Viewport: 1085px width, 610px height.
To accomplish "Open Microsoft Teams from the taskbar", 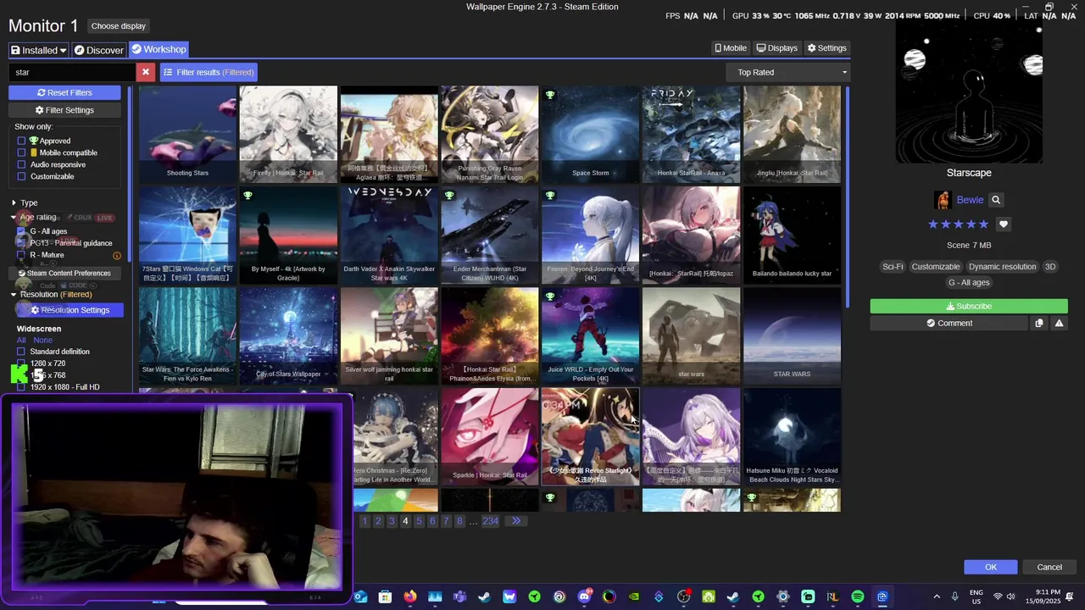I will [x=460, y=596].
